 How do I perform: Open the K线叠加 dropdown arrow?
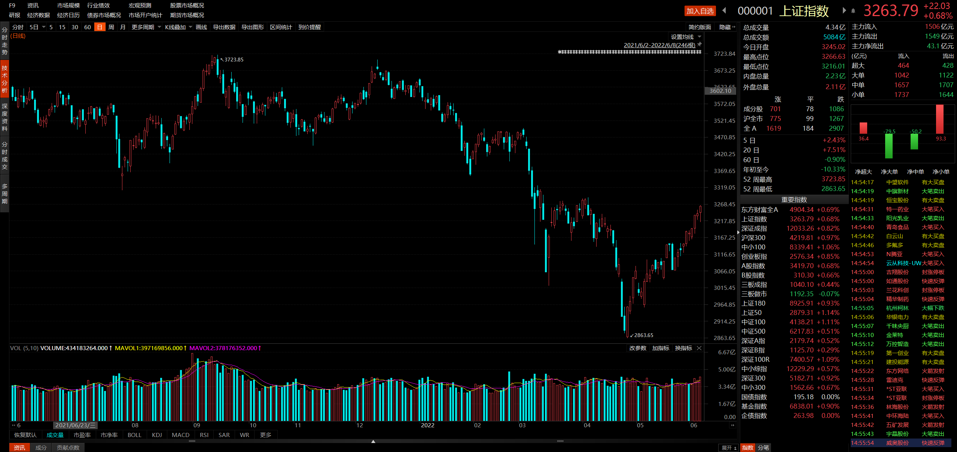191,27
